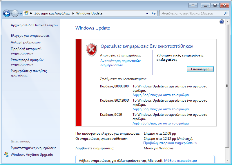Click 'Μόνο για Windows.' value

[159, 148]
